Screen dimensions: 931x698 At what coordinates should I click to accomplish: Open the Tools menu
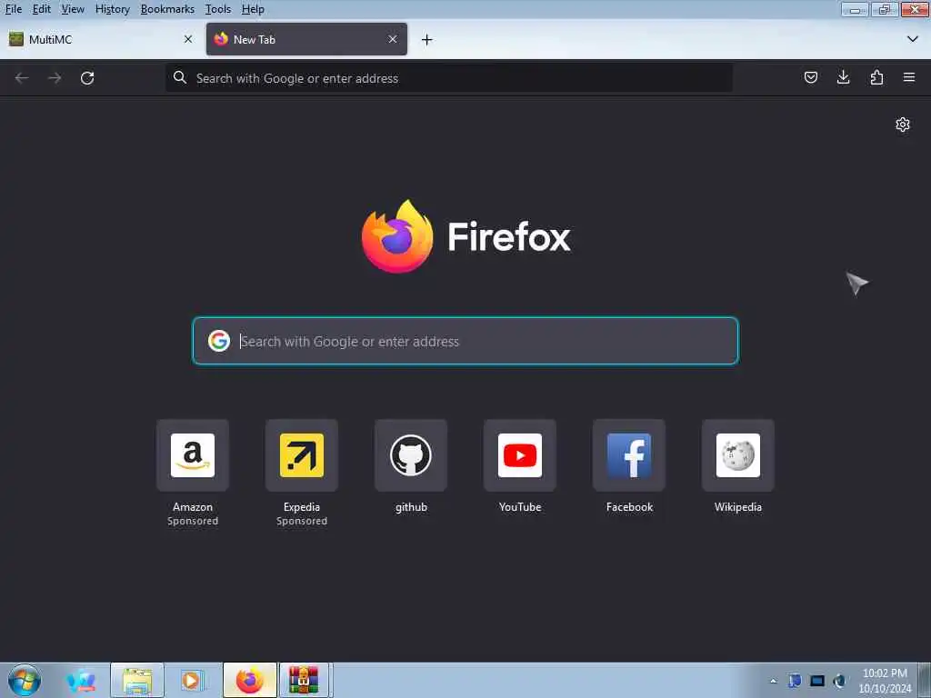tap(218, 9)
